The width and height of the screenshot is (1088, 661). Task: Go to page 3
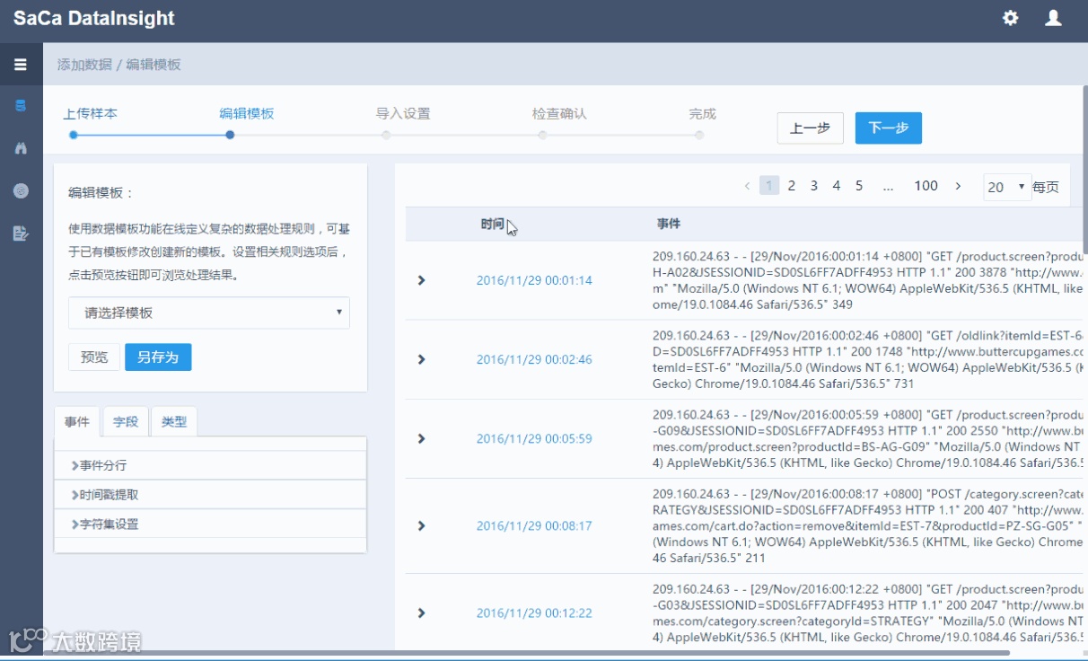[x=814, y=186]
